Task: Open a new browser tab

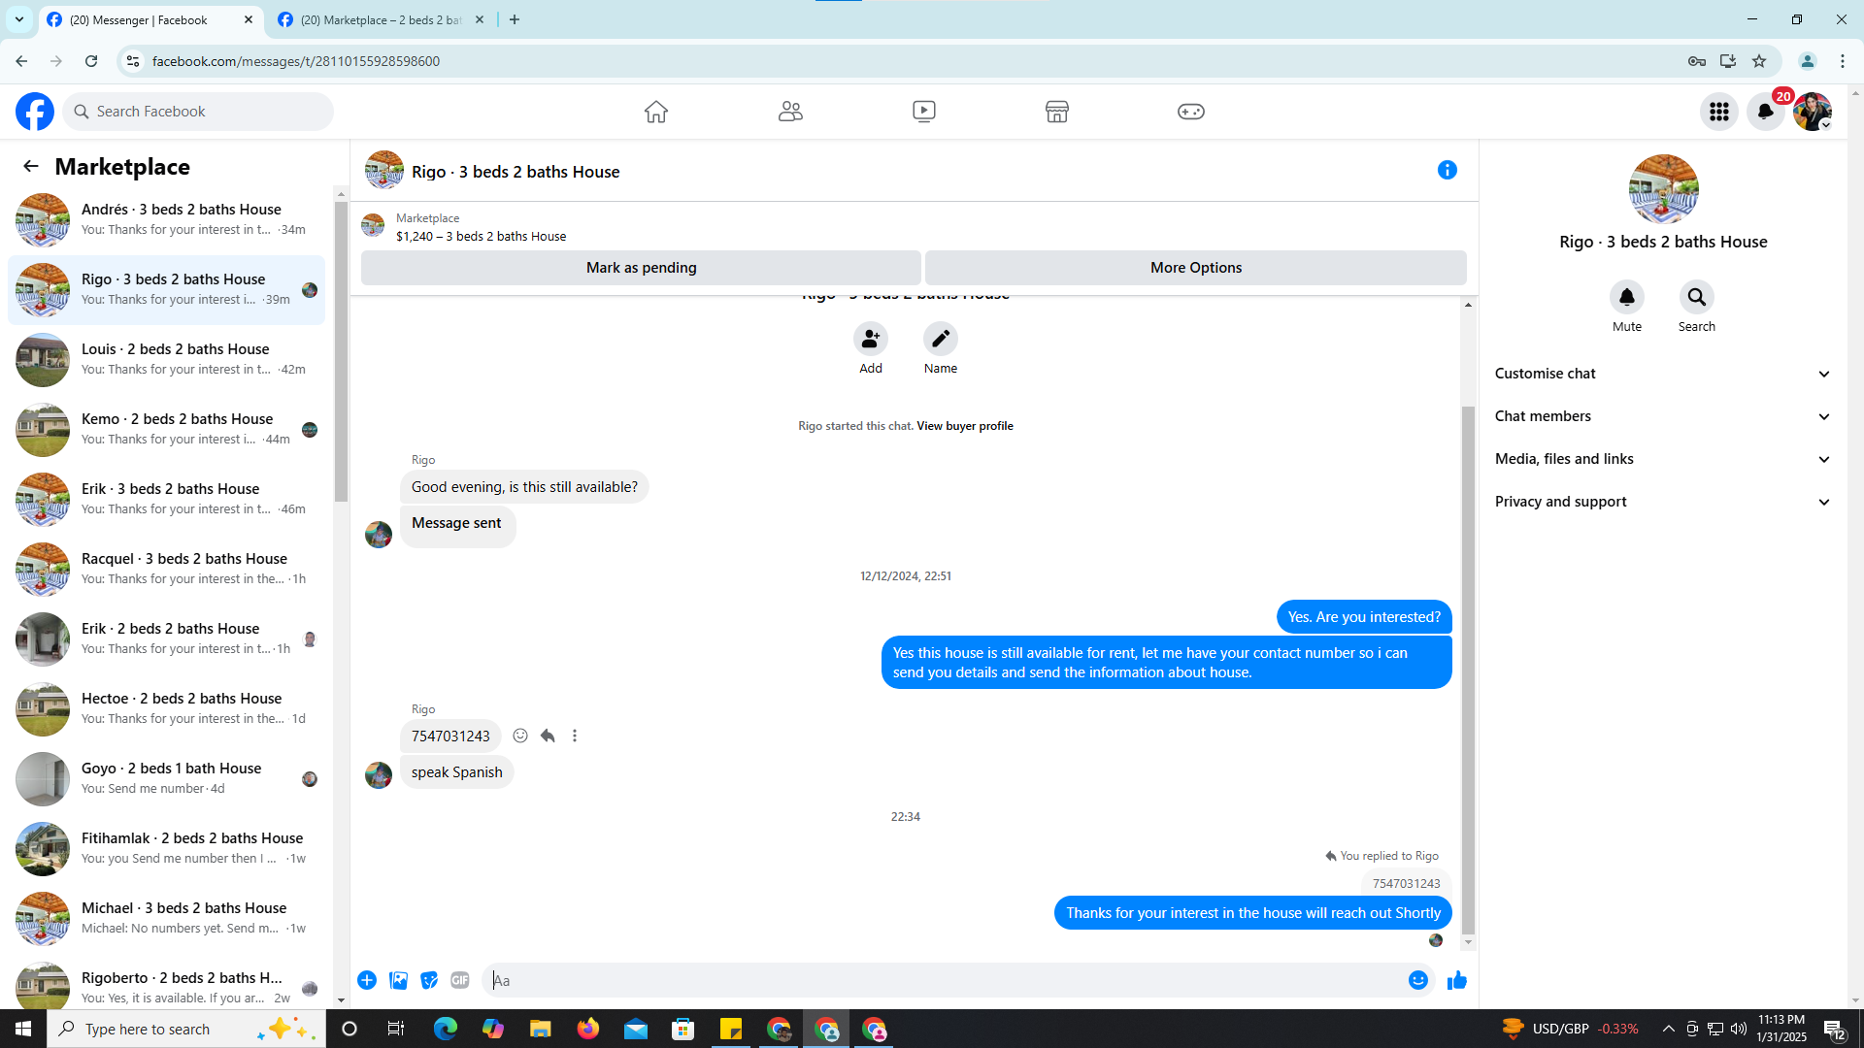Action: tap(515, 19)
